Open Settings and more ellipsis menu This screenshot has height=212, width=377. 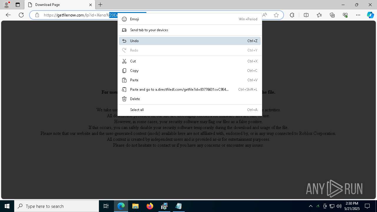tap(358, 15)
